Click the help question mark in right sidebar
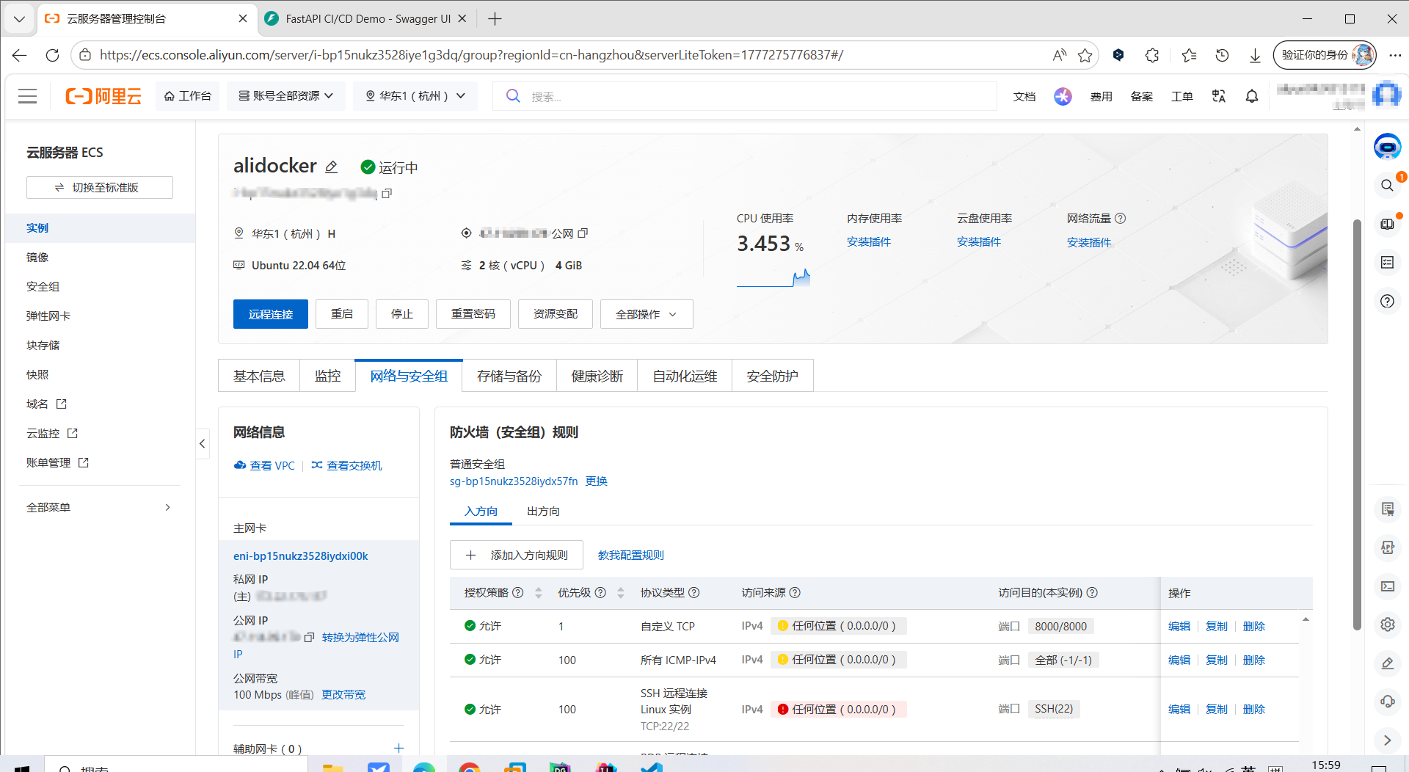1409x772 pixels. point(1387,301)
